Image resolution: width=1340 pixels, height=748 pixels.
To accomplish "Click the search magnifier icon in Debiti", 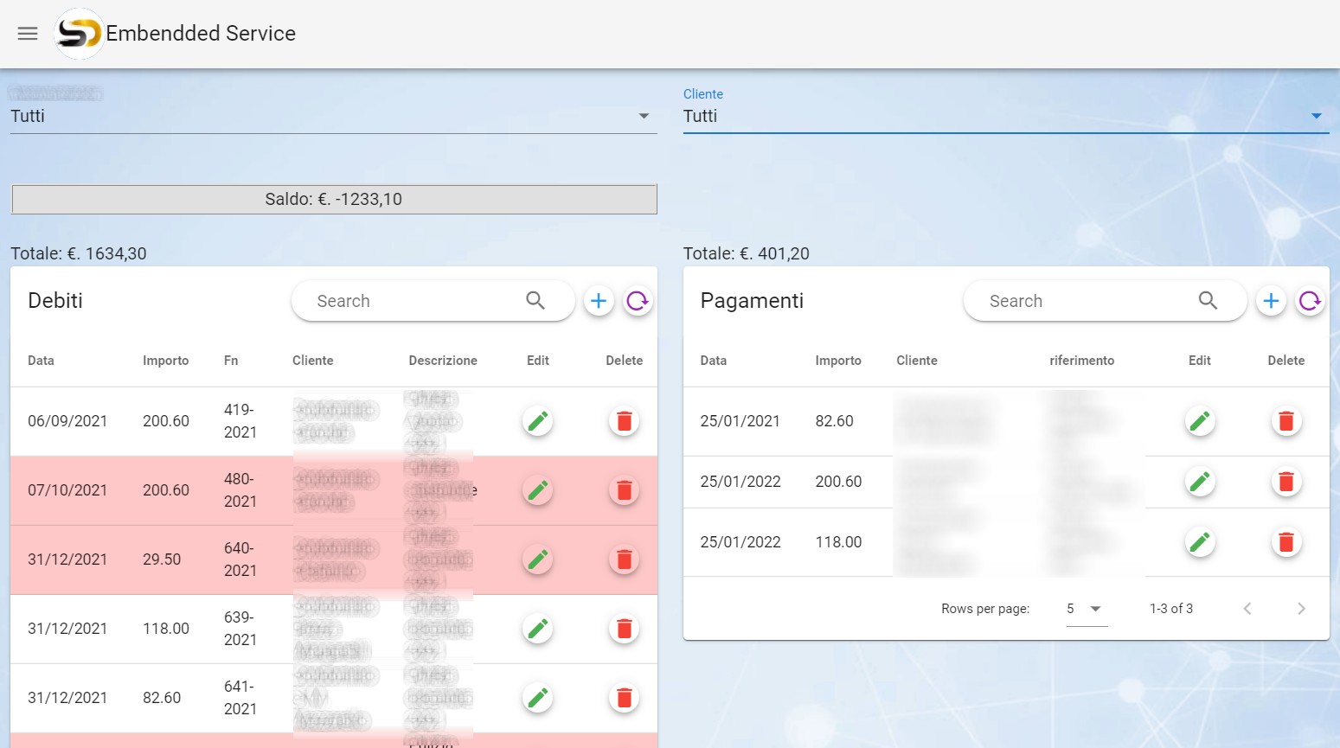I will (x=535, y=300).
